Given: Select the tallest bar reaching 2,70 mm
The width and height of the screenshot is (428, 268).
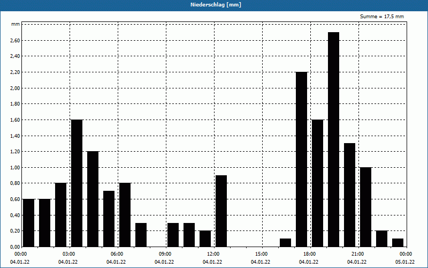Looking at the screenshot, I should click(333, 139).
